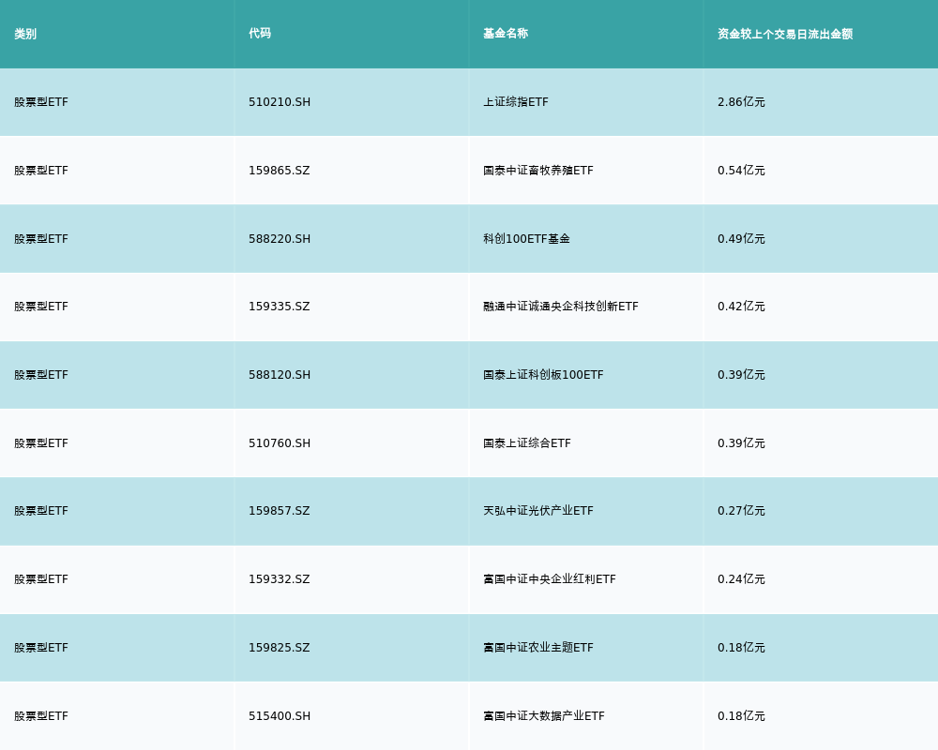Click the 0.42亿元 value
938x750 pixels.
coord(741,307)
